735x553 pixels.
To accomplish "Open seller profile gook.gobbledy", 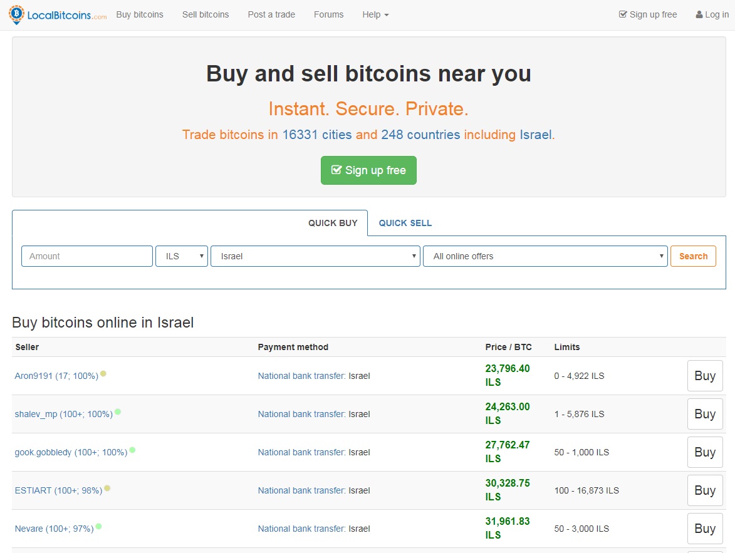I will pyautogui.click(x=71, y=452).
